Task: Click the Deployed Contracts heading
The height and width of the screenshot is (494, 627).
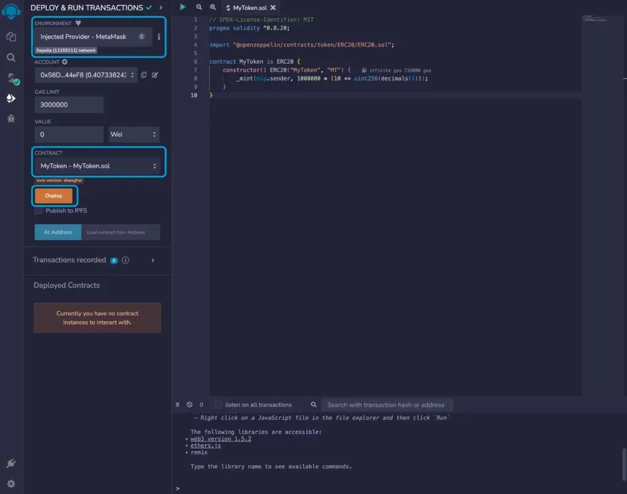Action: 67,286
